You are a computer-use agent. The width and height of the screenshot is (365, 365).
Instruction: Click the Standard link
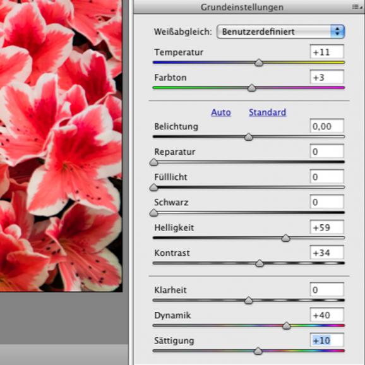268,112
